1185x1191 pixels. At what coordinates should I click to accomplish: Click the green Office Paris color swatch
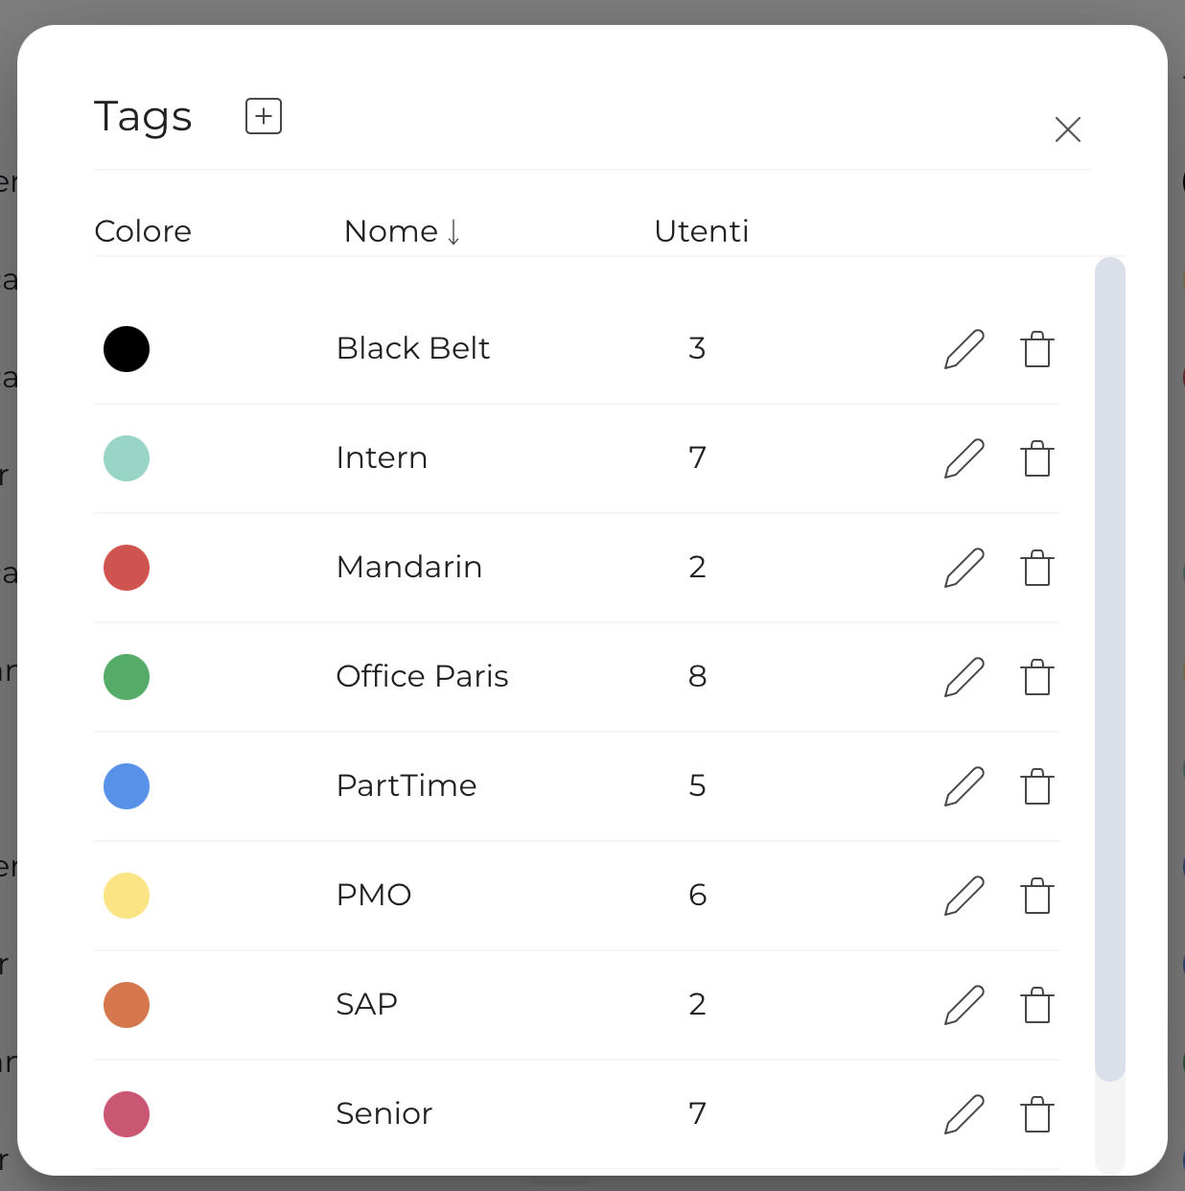[127, 677]
